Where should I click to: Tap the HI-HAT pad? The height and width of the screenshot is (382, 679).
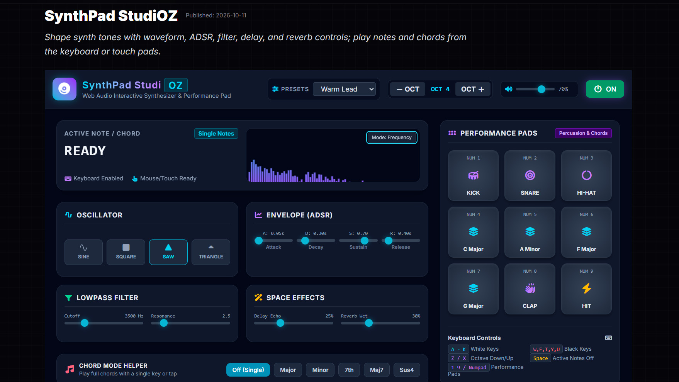click(586, 175)
